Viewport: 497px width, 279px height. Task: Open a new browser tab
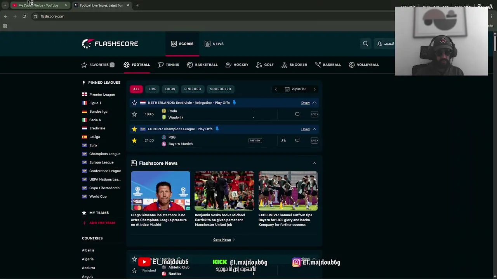[x=137, y=5]
